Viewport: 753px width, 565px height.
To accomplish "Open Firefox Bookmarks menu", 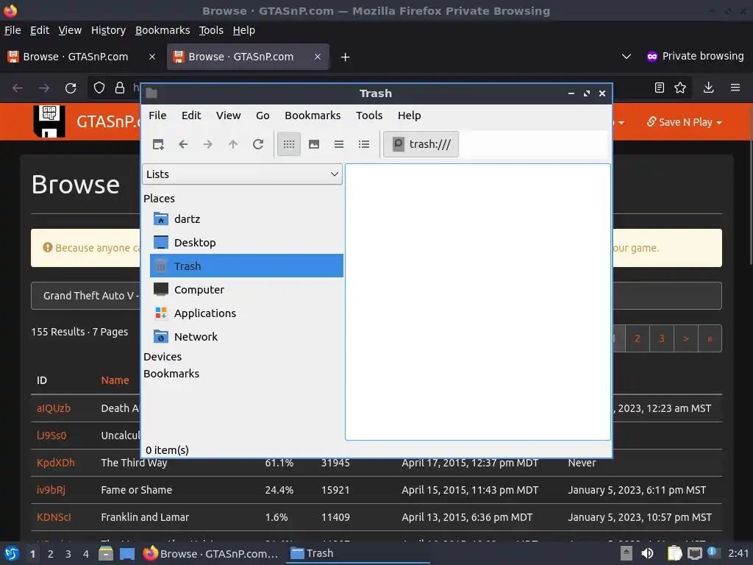I will tap(163, 30).
